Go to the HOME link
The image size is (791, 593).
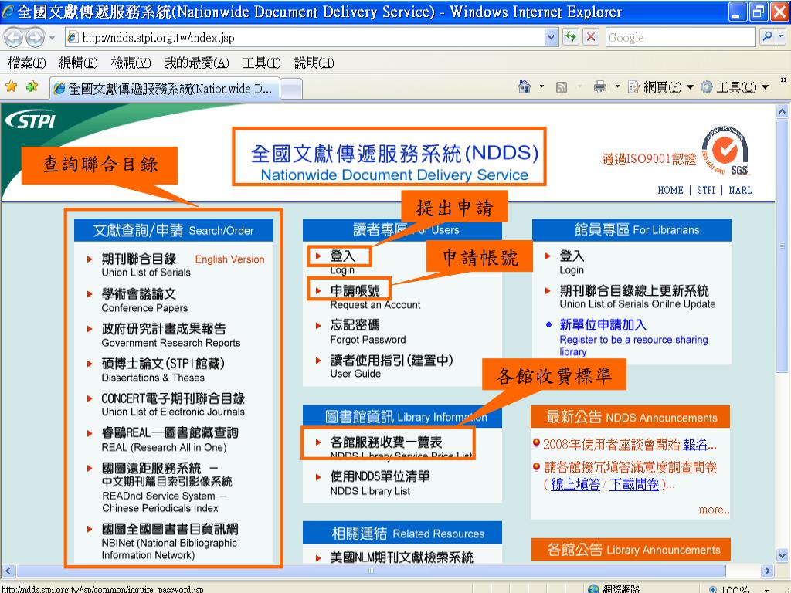pyautogui.click(x=670, y=191)
